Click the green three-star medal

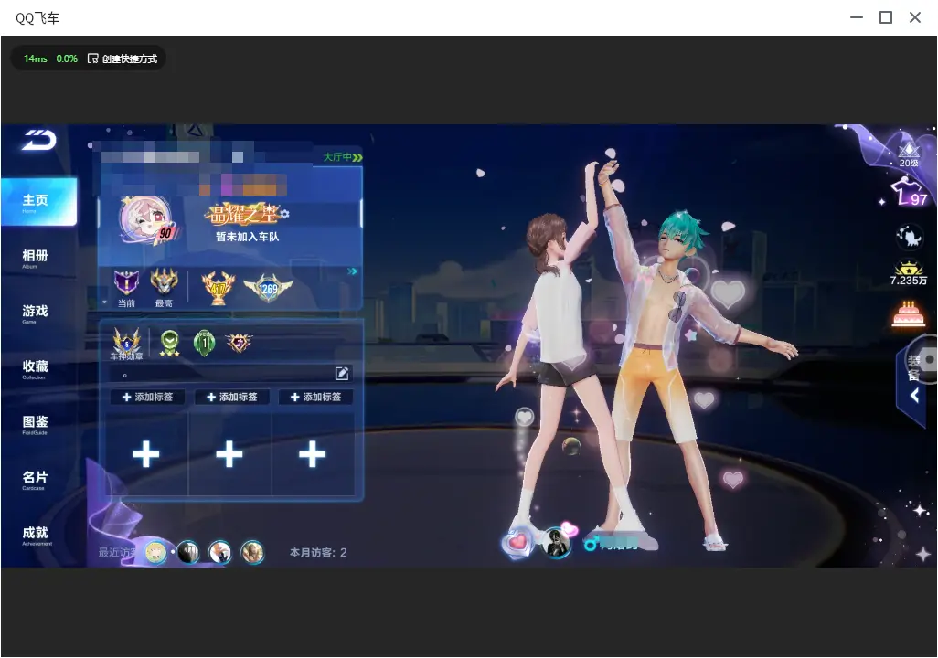(170, 343)
